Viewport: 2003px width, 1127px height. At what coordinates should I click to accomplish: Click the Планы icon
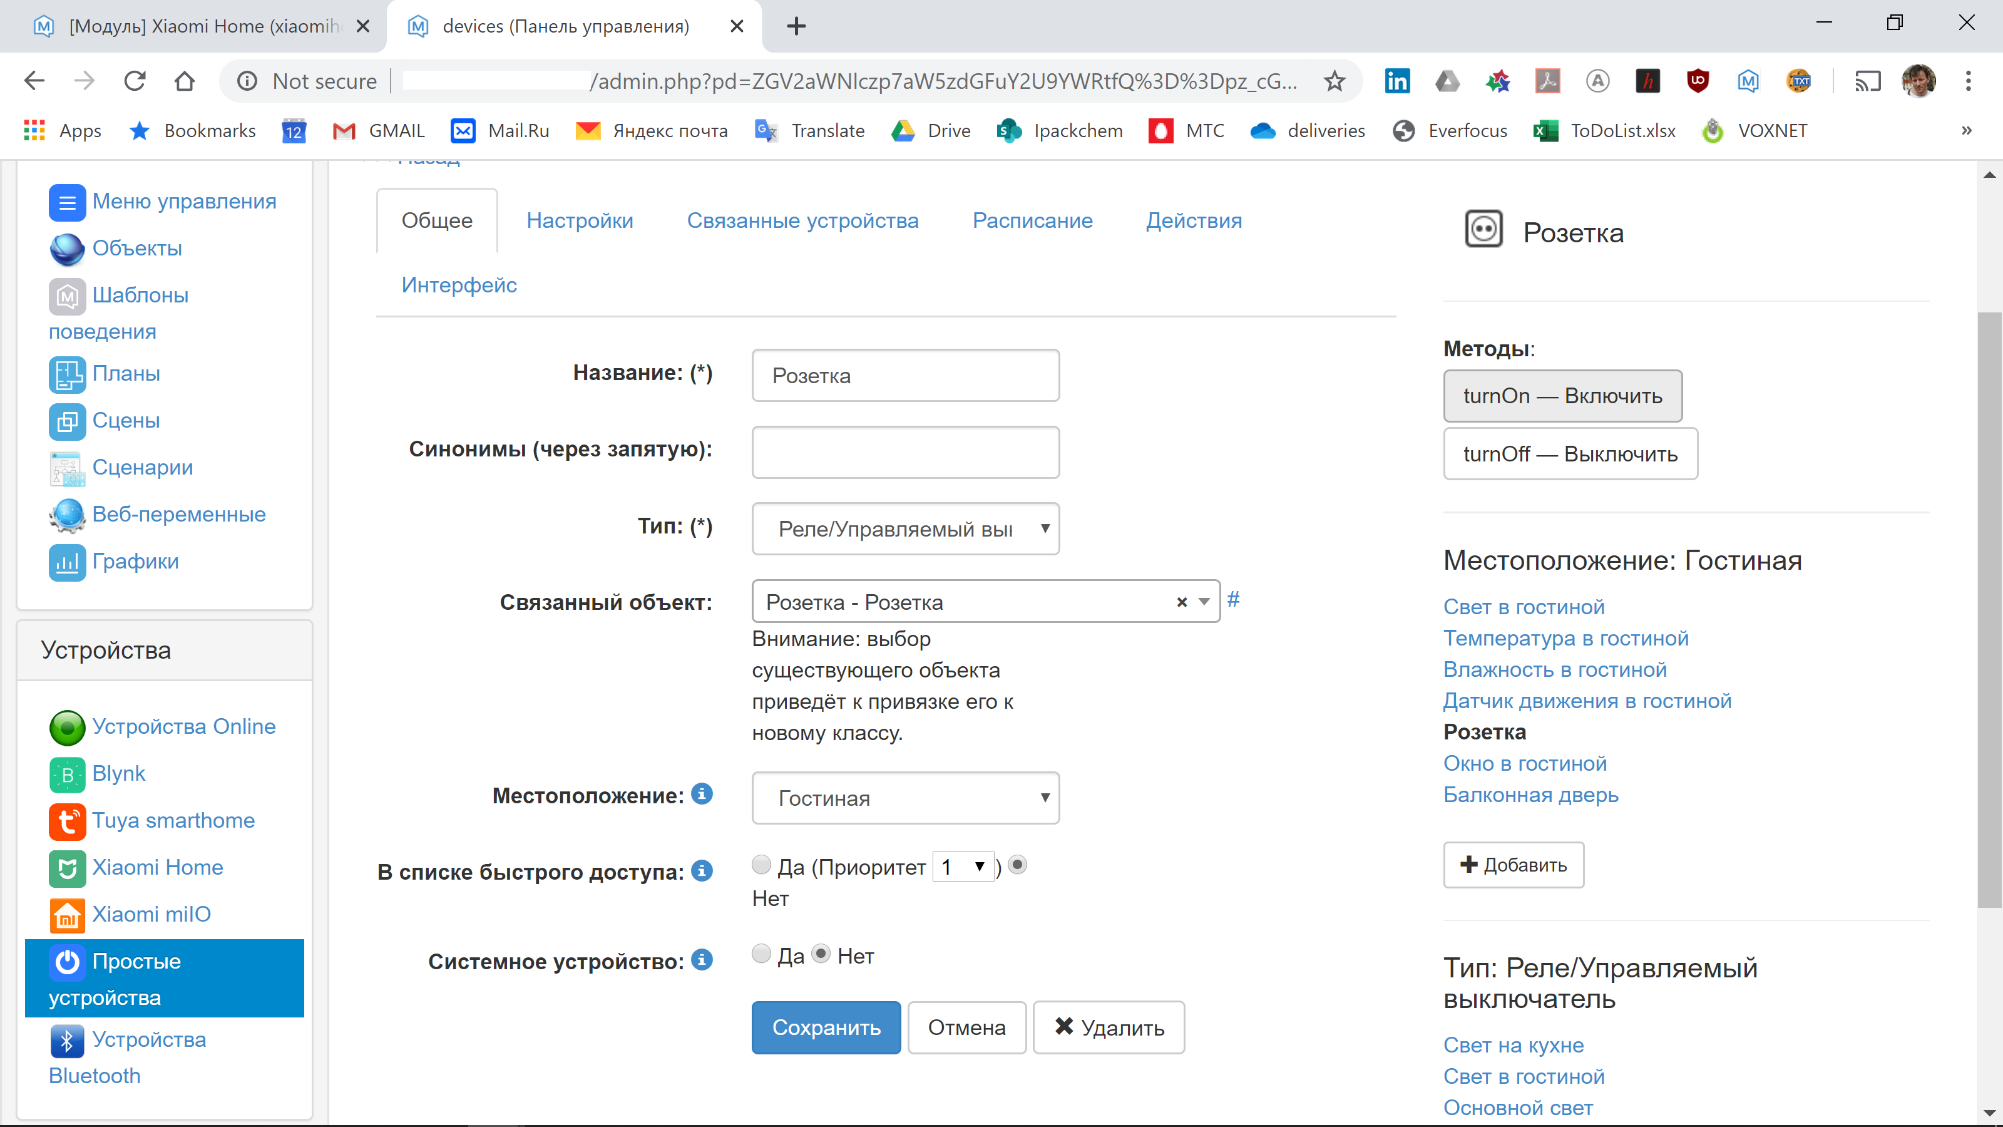coord(67,374)
